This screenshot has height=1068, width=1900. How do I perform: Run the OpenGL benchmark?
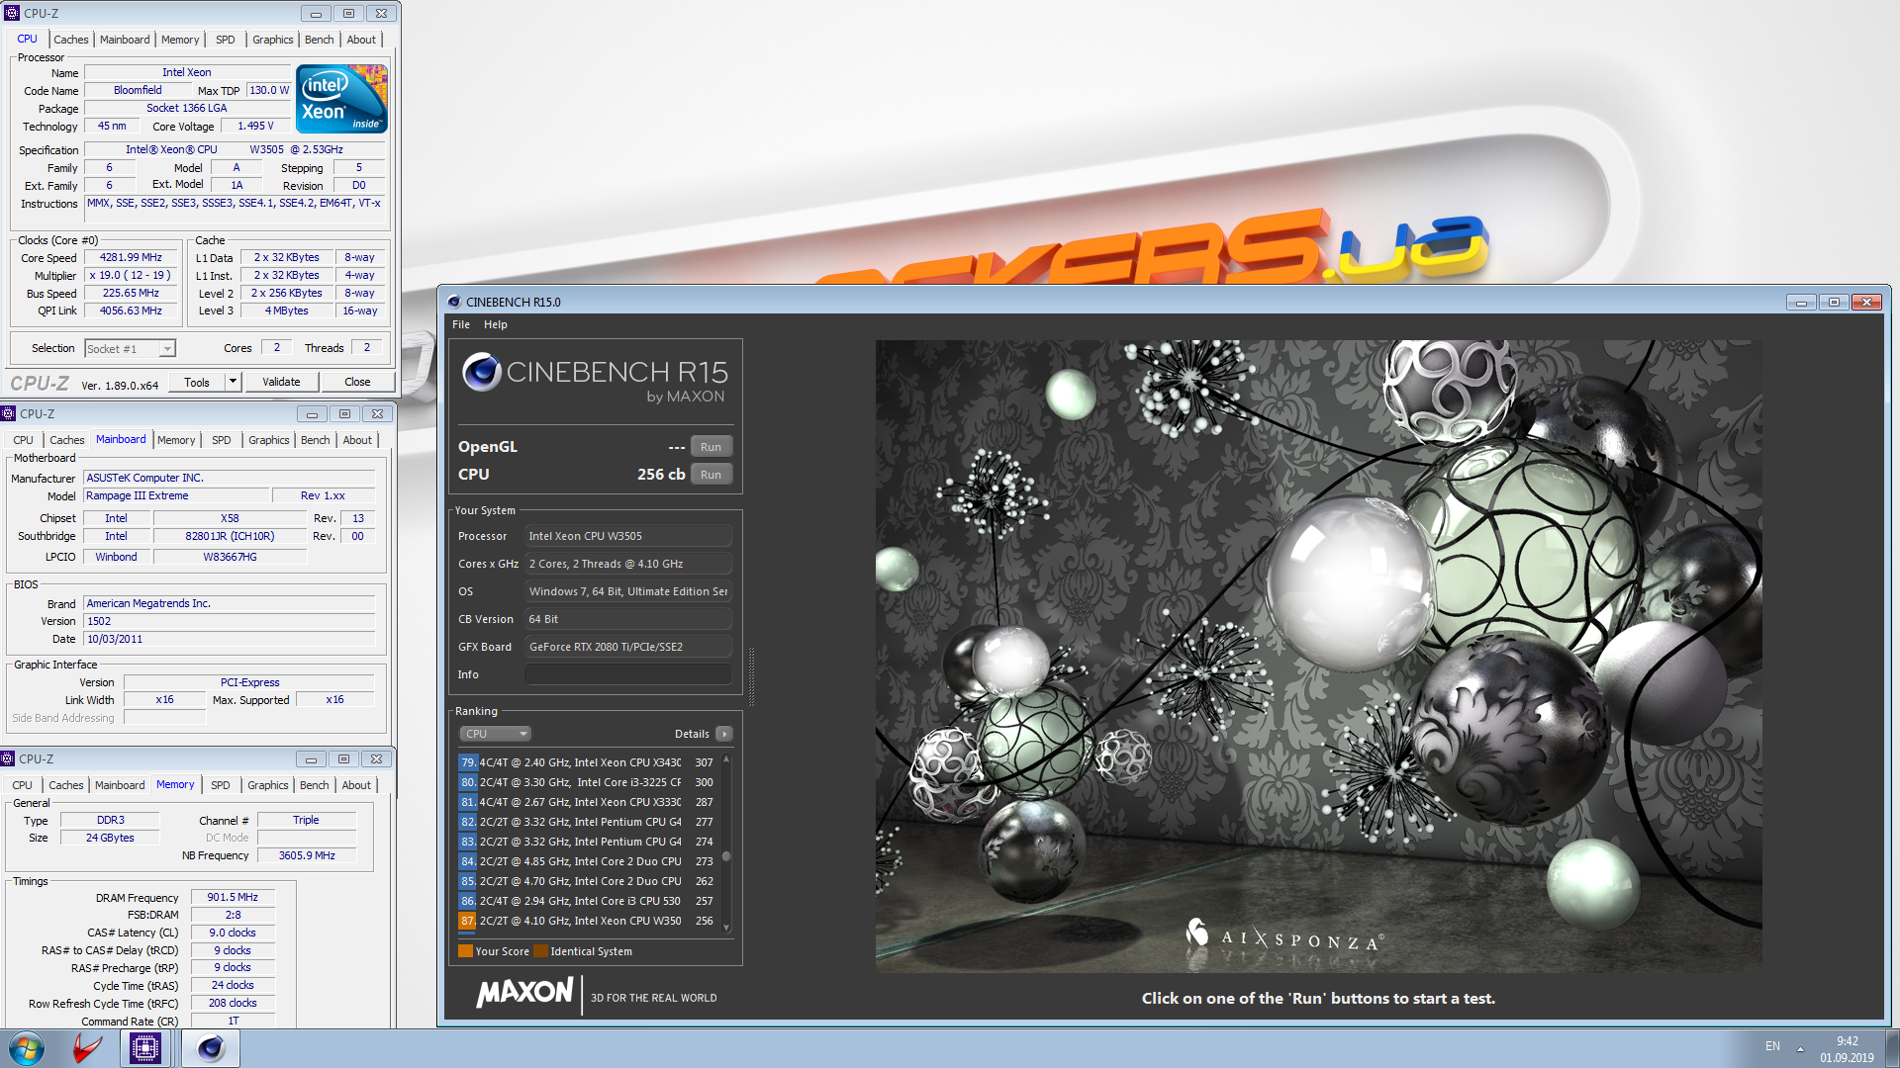711,447
